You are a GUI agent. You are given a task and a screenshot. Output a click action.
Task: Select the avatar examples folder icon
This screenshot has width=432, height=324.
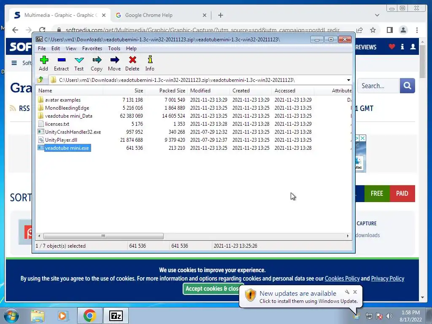click(41, 100)
